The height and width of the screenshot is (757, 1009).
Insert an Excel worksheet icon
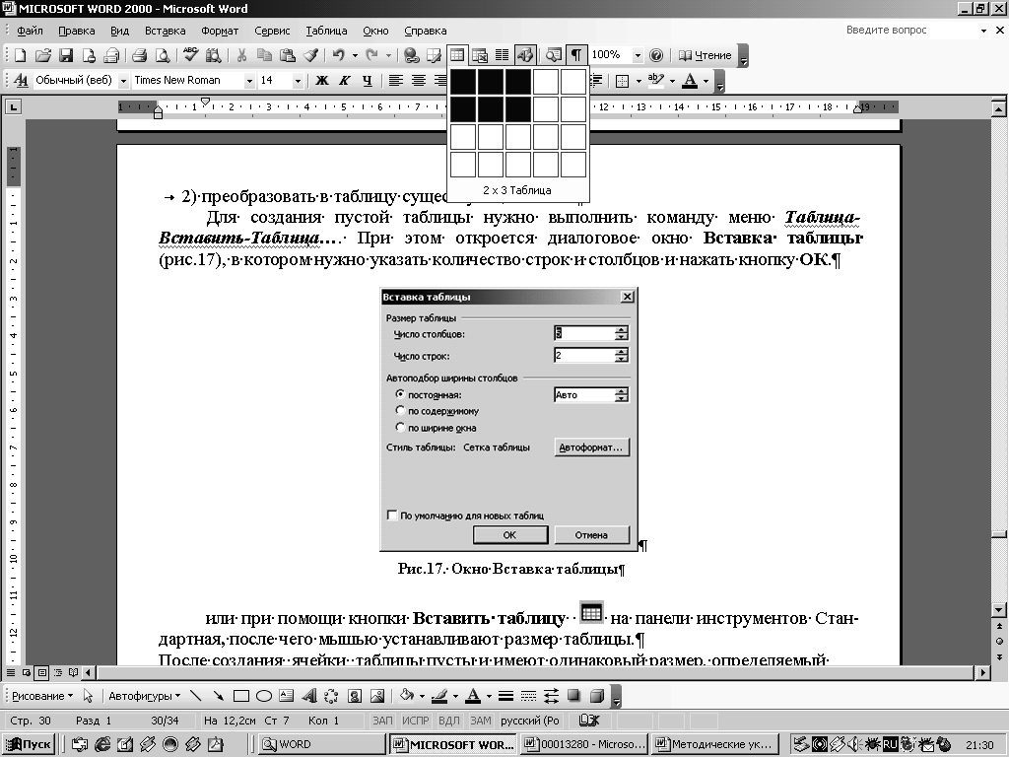(480, 55)
